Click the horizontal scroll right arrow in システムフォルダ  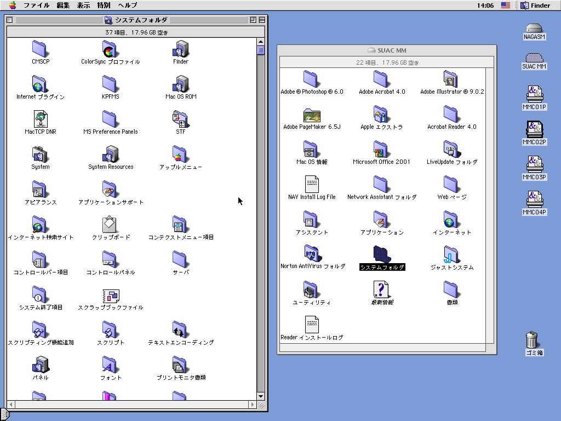tap(253, 405)
